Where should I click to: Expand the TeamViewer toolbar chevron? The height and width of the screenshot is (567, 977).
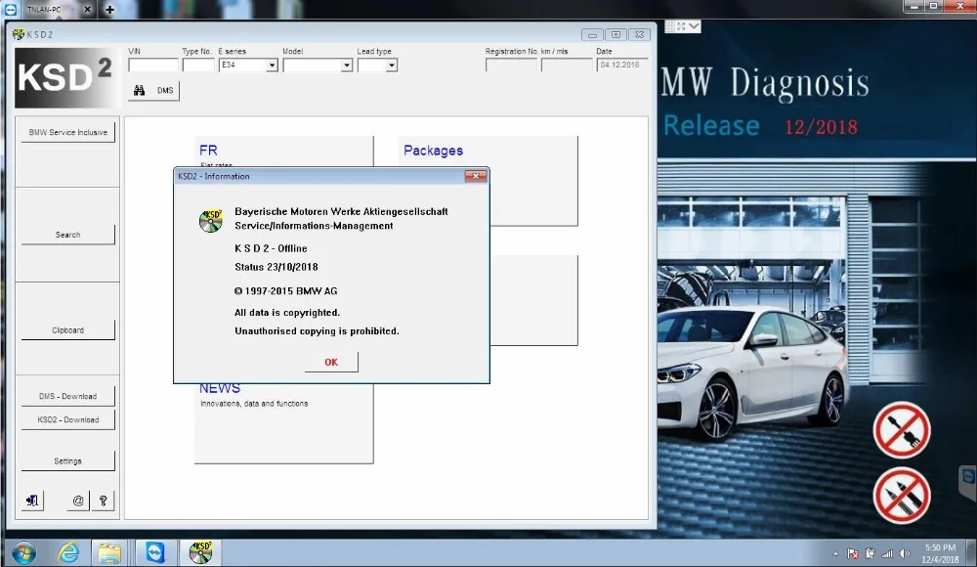(x=694, y=26)
